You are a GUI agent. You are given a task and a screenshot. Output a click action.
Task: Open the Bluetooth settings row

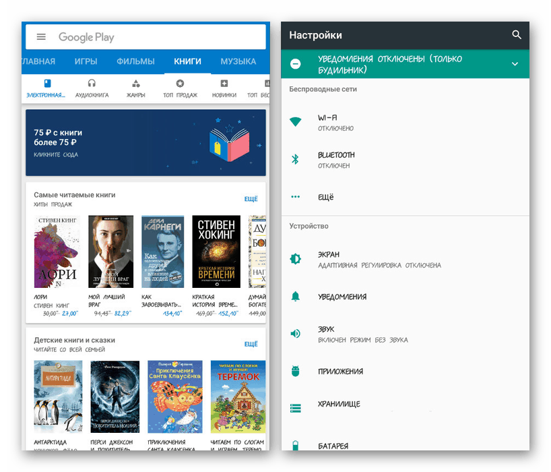pyautogui.click(x=406, y=160)
